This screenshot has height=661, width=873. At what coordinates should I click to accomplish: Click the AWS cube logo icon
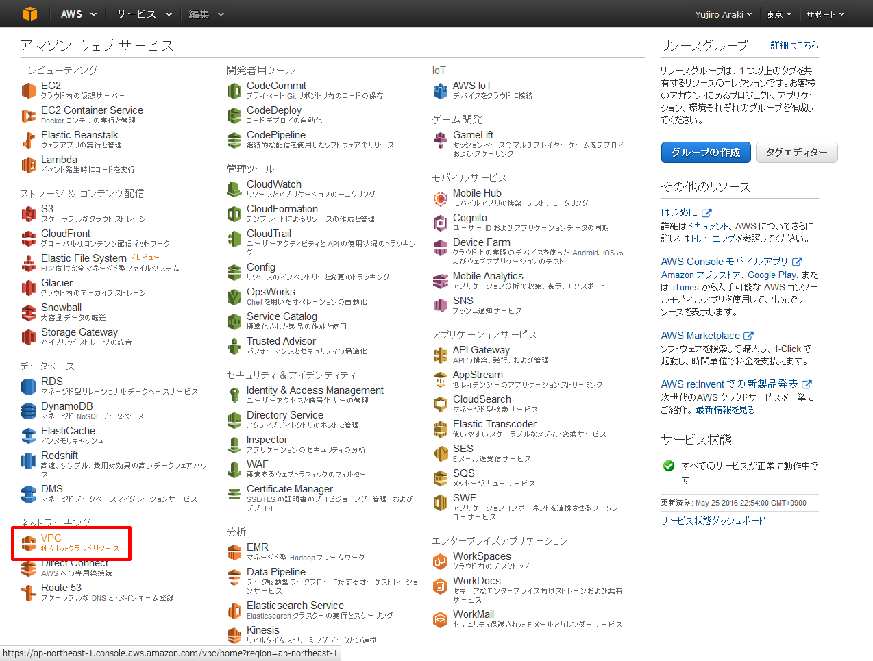pos(30,14)
